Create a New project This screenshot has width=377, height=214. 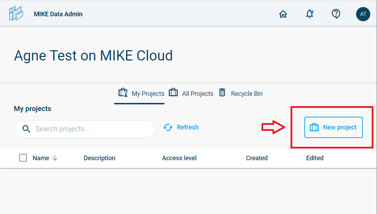[333, 127]
